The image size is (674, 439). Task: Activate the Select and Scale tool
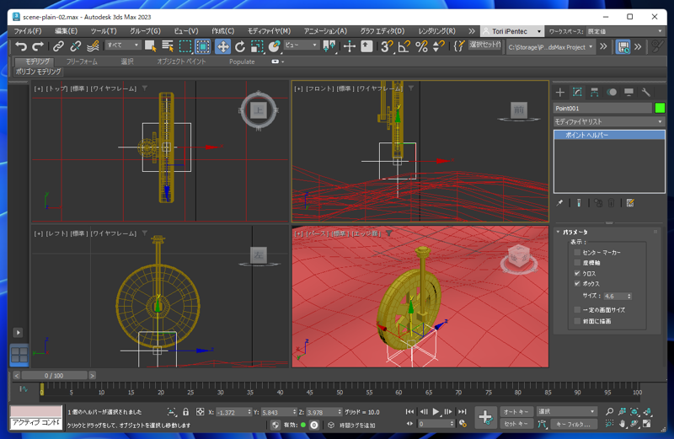pyautogui.click(x=257, y=46)
